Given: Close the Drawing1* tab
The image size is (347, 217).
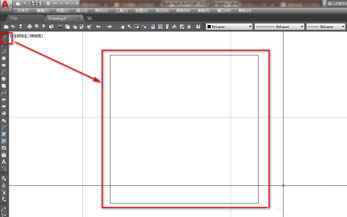Looking at the screenshot, I should pos(78,18).
